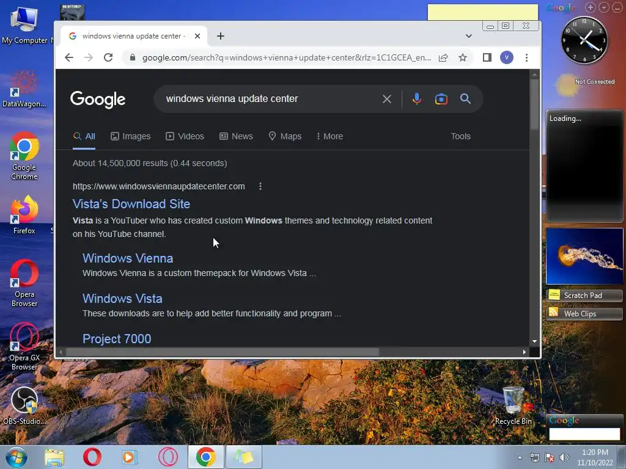Search by image with the camera icon
Image resolution: width=626 pixels, height=469 pixels.
pos(441,99)
